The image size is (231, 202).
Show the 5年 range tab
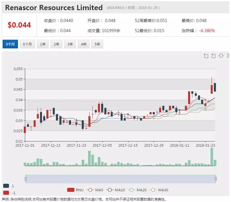(97, 44)
